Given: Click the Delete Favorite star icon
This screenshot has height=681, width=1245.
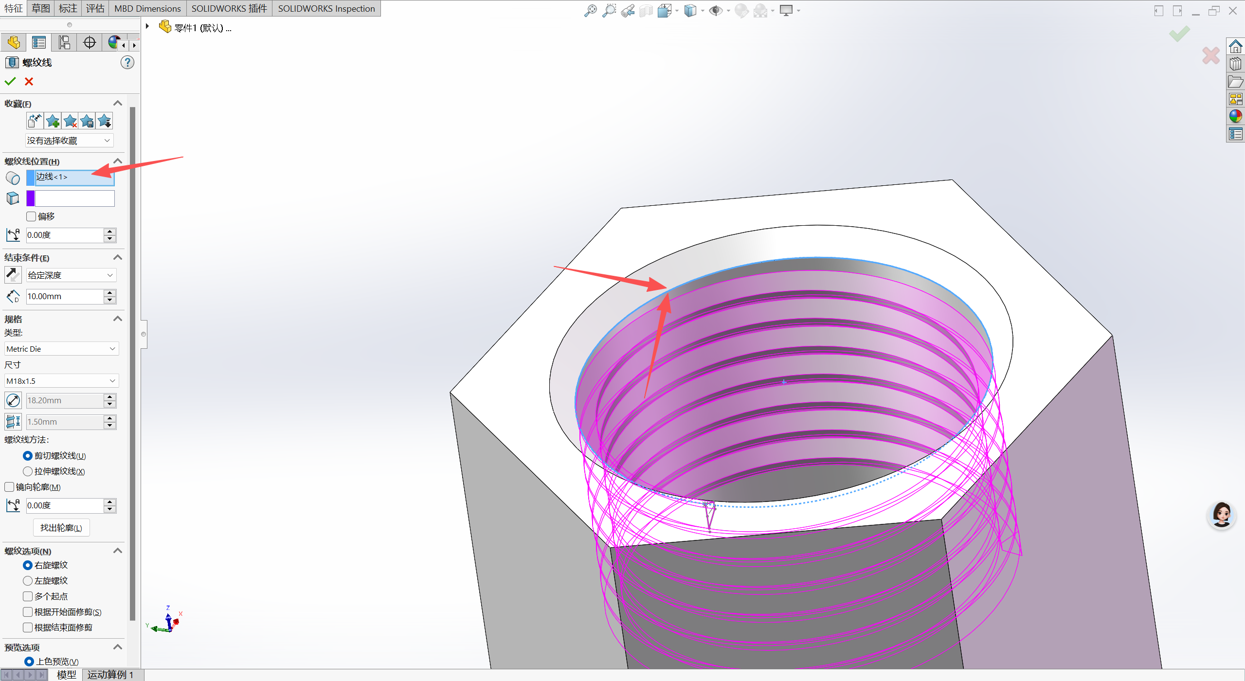Looking at the screenshot, I should pyautogui.click(x=70, y=121).
